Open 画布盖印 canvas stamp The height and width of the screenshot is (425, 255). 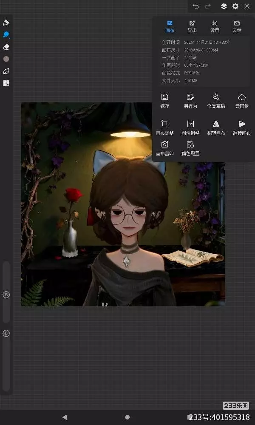tap(165, 148)
